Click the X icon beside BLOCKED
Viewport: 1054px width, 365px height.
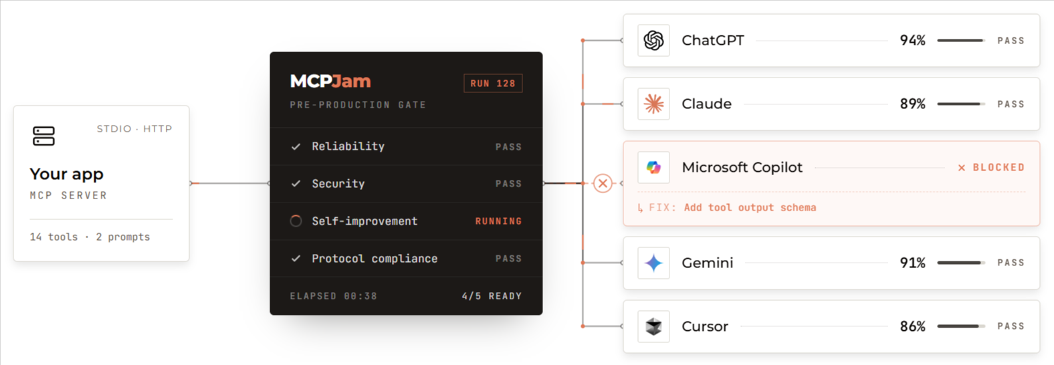(962, 168)
